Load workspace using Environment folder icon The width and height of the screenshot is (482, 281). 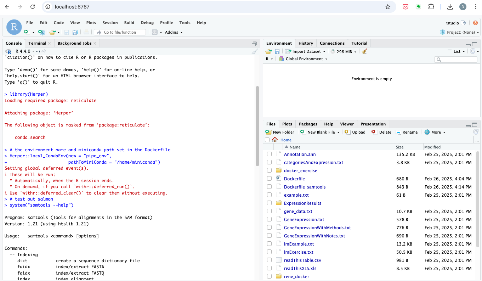click(268, 51)
